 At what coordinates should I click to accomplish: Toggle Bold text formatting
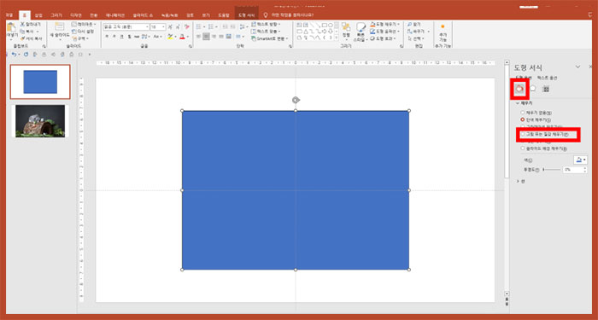click(107, 37)
